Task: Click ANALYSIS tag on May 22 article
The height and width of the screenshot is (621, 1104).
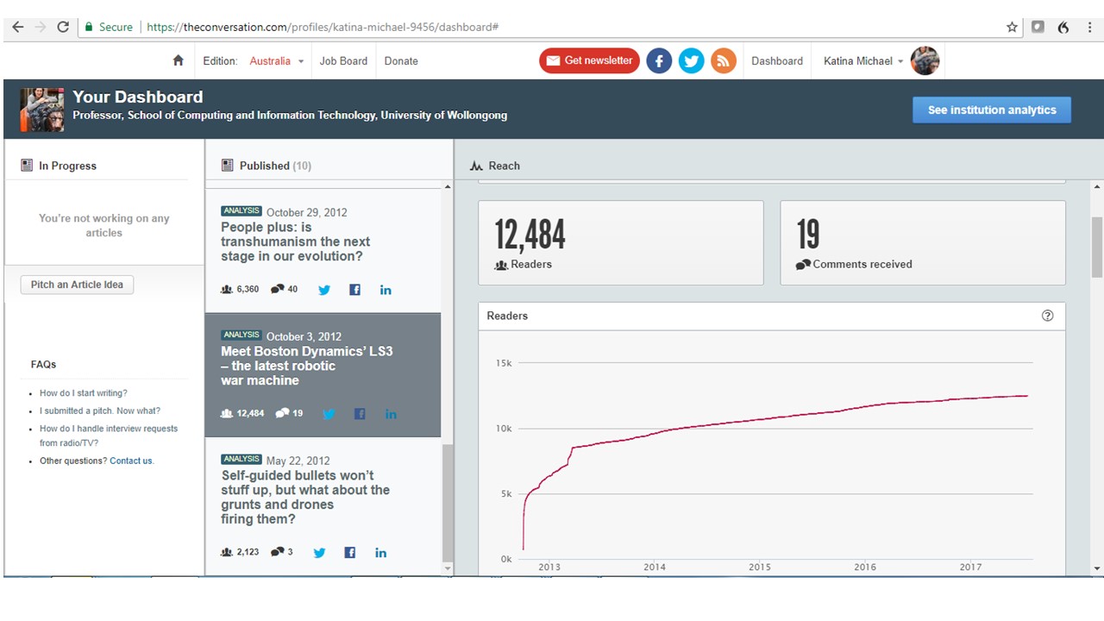Action: [241, 460]
